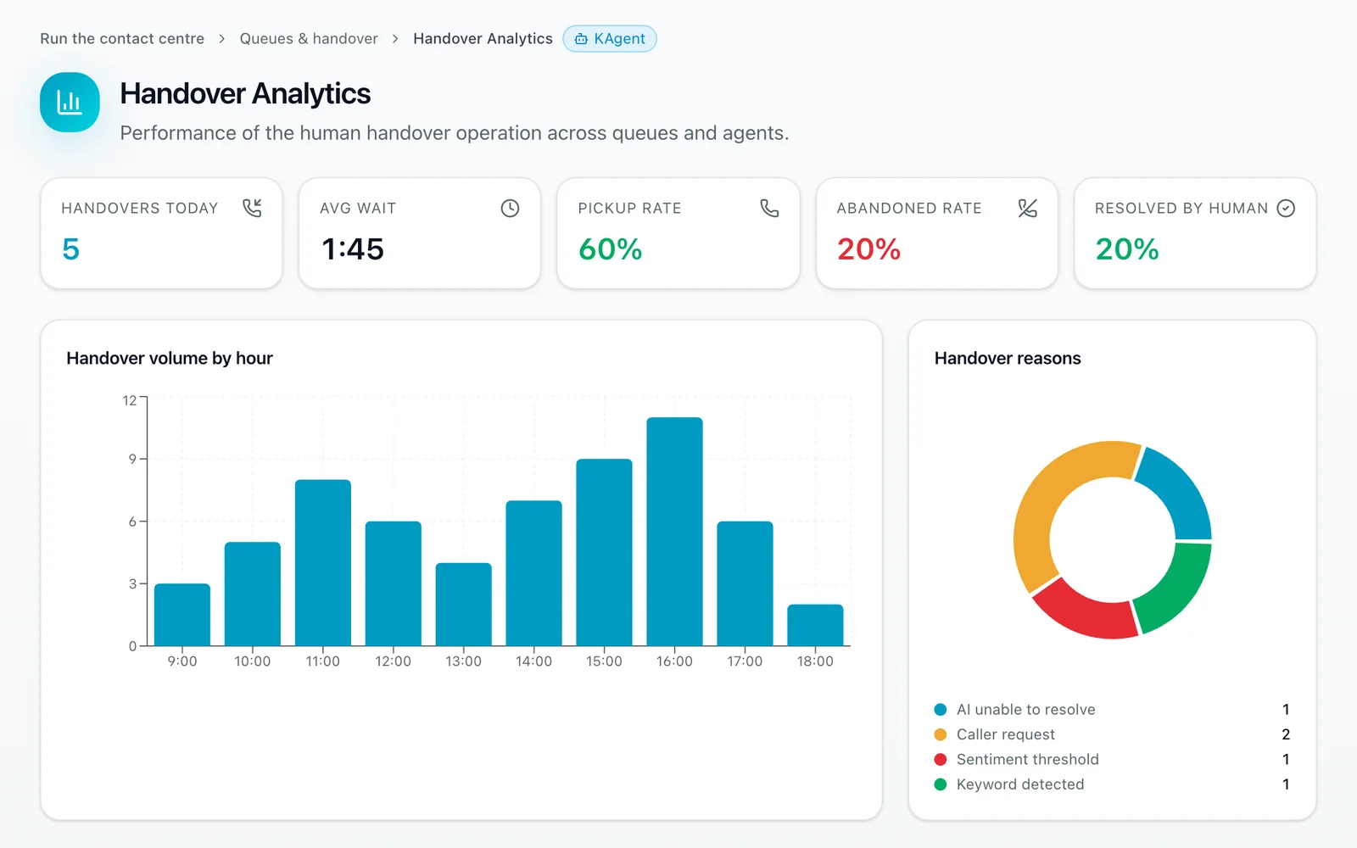Click the missed-call icon on Abandoned Rate card

tap(1027, 208)
